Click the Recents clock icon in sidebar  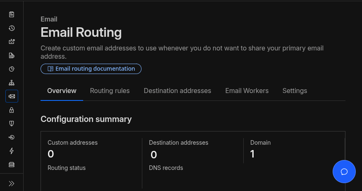[x=12, y=28]
